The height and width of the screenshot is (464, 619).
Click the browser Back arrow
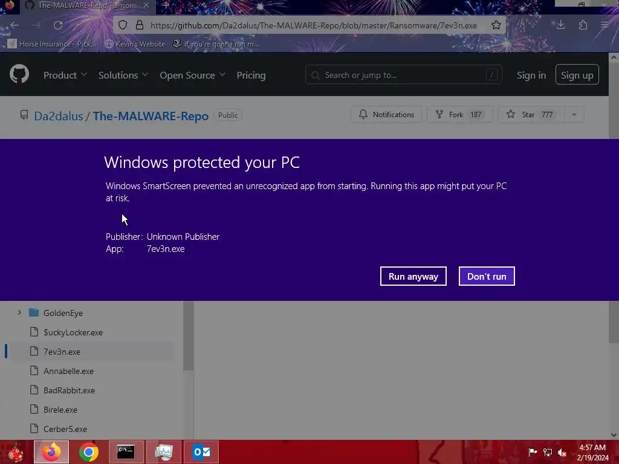(15, 25)
